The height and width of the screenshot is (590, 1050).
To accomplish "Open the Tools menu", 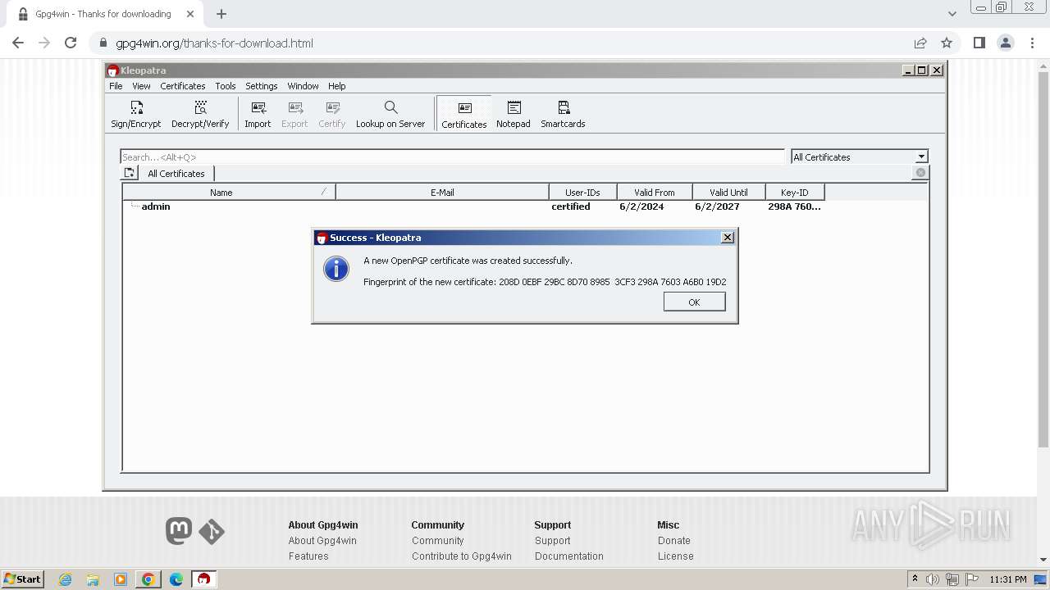I will (225, 85).
